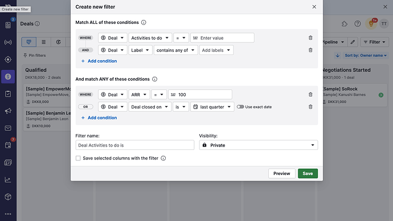This screenshot has width=393, height=221.
Task: Expand the Add labels dropdown
Action: pyautogui.click(x=216, y=50)
